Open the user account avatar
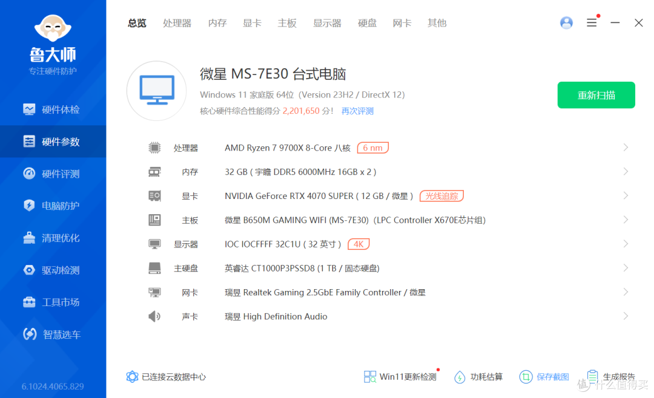The width and height of the screenshot is (654, 398). coord(566,22)
